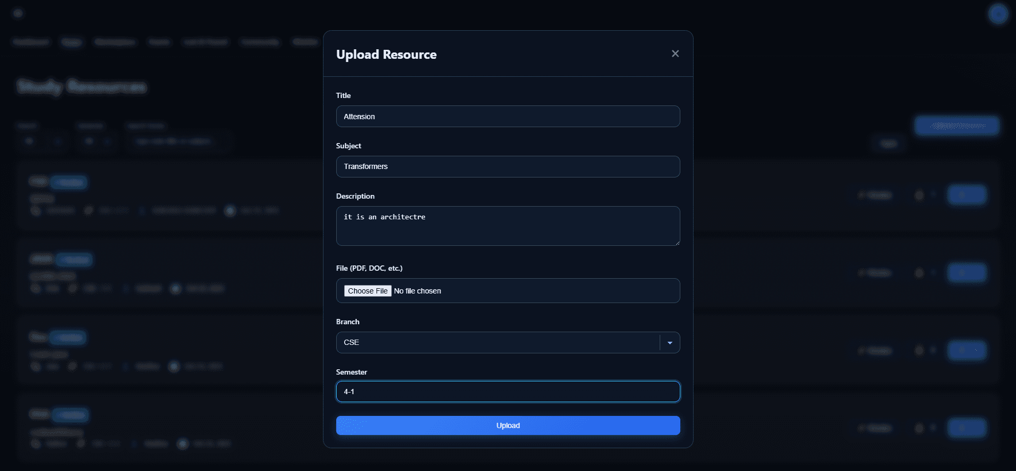
Task: Click the Subject field containing Transformers
Action: [x=508, y=166]
